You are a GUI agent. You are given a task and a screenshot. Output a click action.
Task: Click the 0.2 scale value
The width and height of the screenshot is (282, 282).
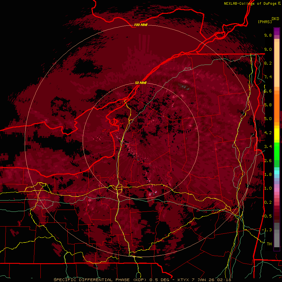click(x=268, y=202)
